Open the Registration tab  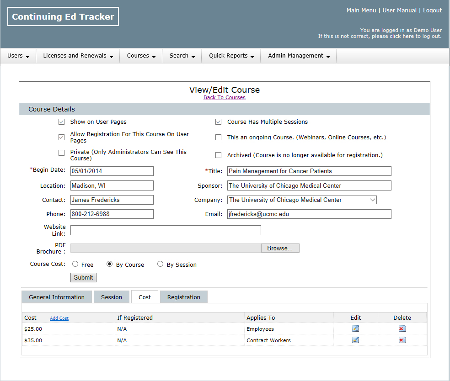(183, 297)
